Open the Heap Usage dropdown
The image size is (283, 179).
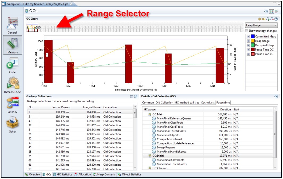[x=261, y=25]
